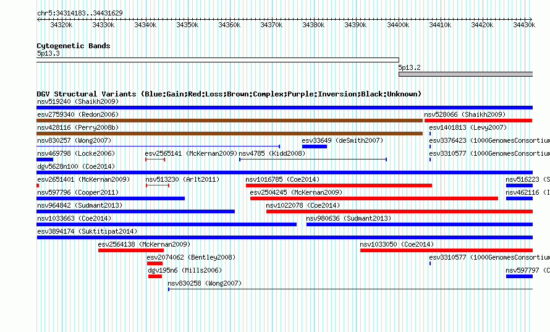
Task: Select the nsv513230 (Arlt2011) label
Action: (182, 179)
